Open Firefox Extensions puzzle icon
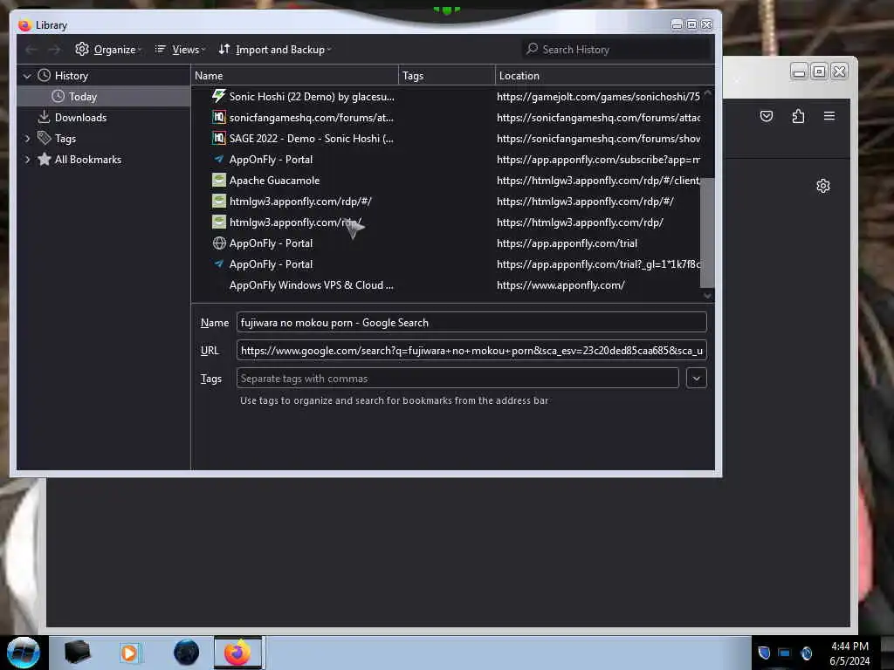The width and height of the screenshot is (894, 670). point(798,116)
